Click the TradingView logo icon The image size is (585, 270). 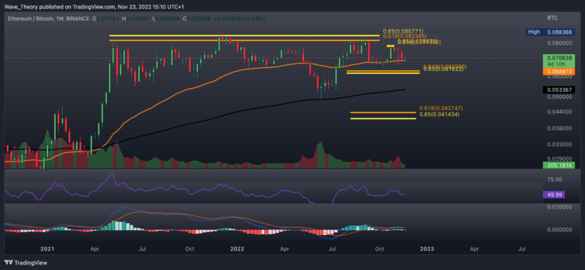click(9, 262)
